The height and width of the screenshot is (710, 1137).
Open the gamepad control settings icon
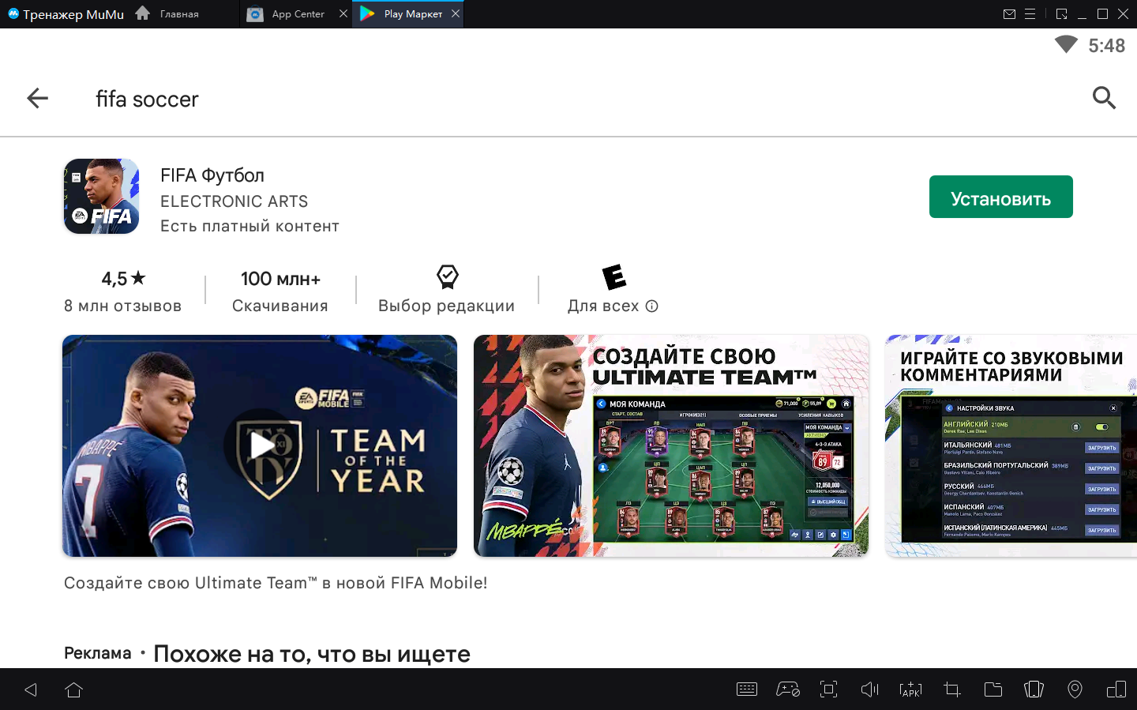point(787,689)
